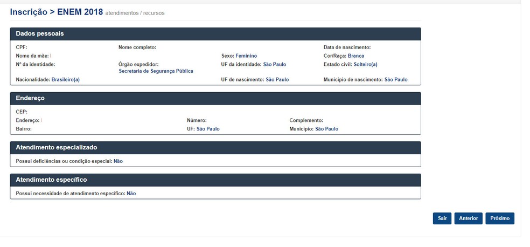Image resolution: width=530 pixels, height=247 pixels.
Task: Select the Nacionalidade value Brasileiro(a)
Action: coord(65,79)
